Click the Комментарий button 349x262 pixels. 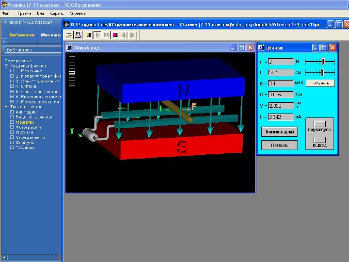click(280, 132)
